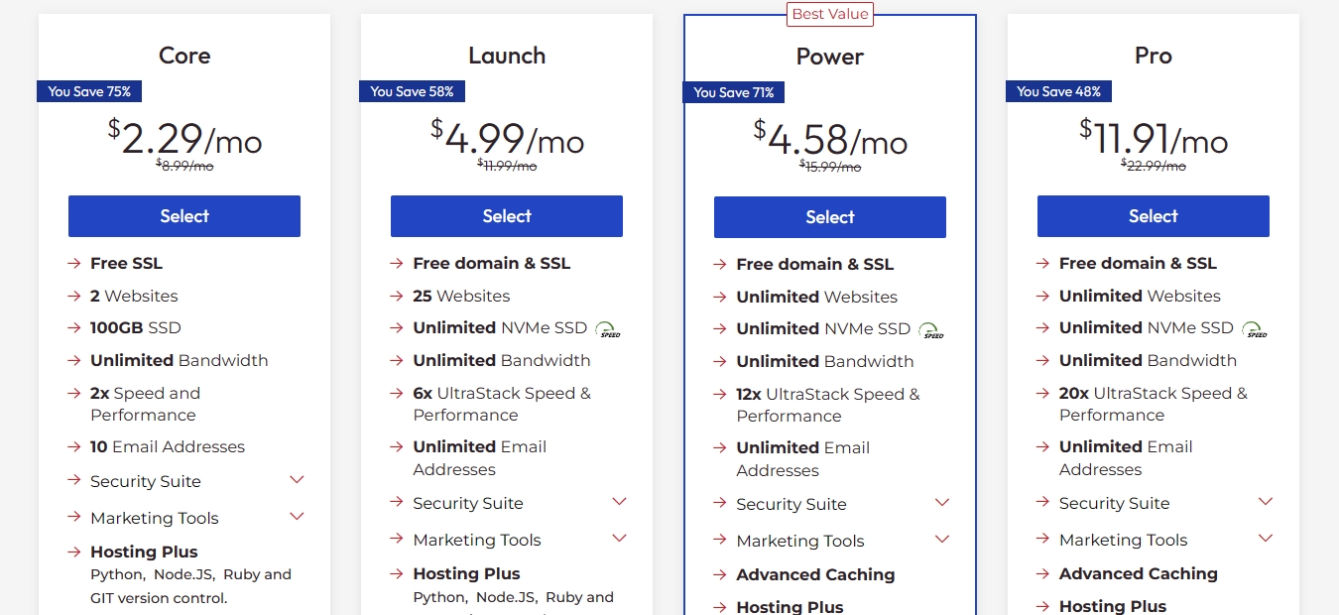Click arrow icon beside Power's Advanced Caching
The image size is (1339, 615).
(720, 574)
